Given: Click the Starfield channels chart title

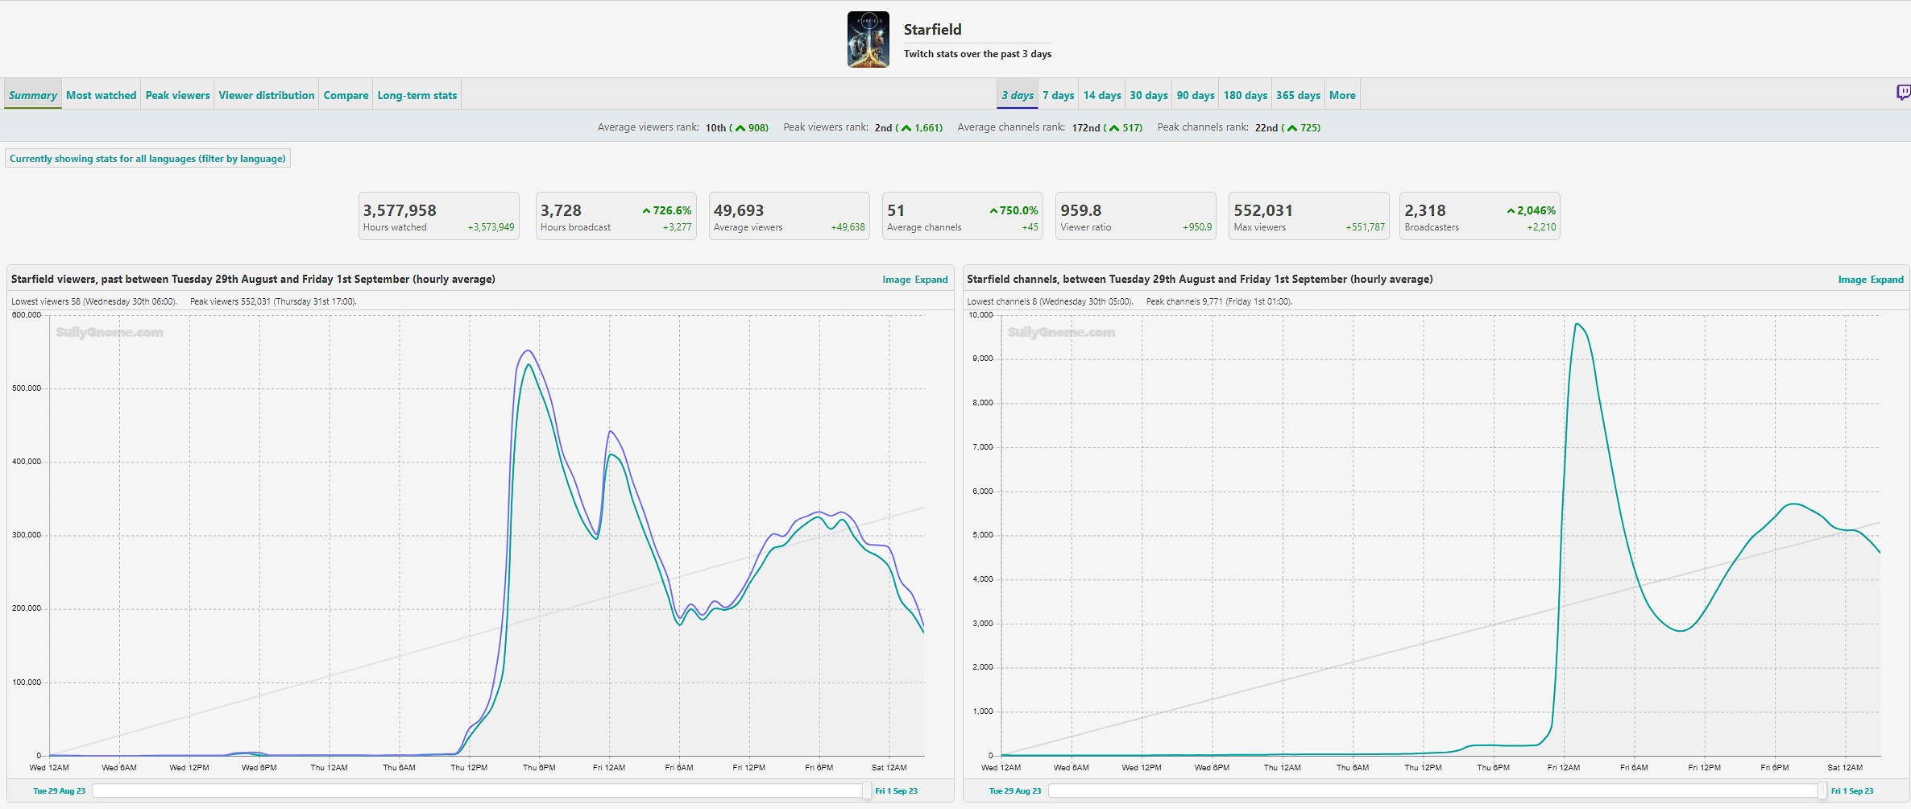Looking at the screenshot, I should coord(1200,280).
